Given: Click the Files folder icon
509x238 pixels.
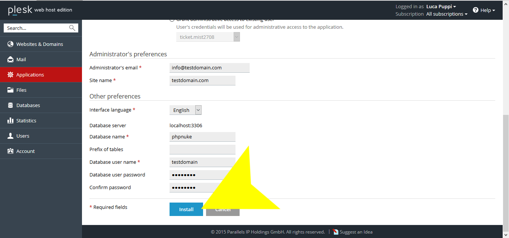Looking at the screenshot, I should tap(10, 90).
